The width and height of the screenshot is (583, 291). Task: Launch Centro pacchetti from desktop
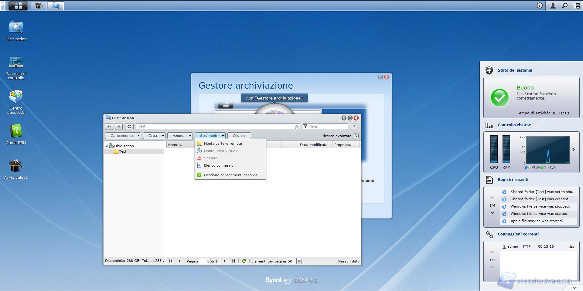pos(16,102)
